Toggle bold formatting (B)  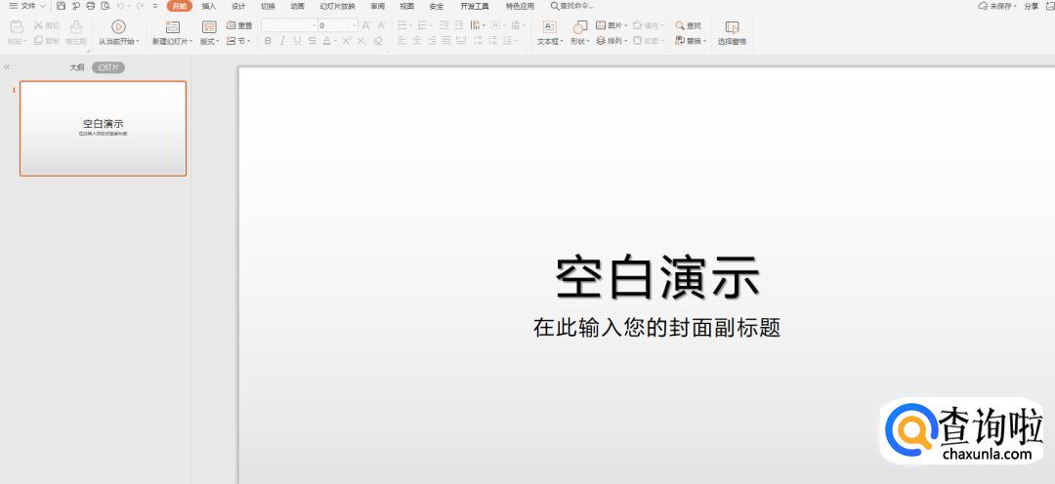pyautogui.click(x=269, y=41)
